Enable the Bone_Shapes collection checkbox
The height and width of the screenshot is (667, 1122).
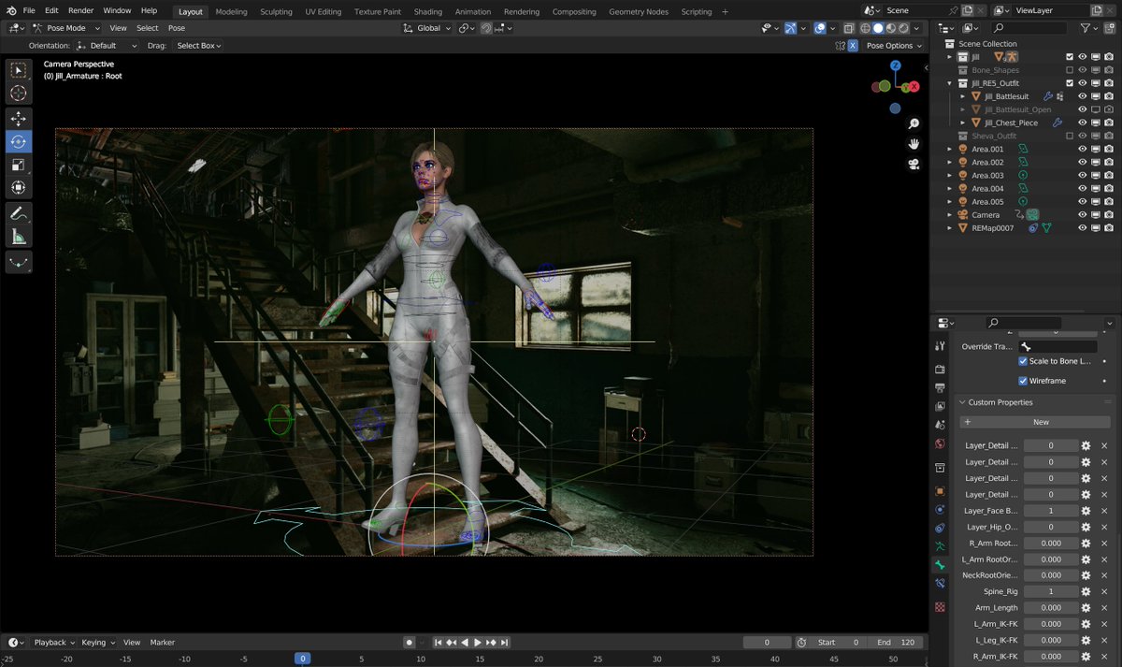[1070, 70]
